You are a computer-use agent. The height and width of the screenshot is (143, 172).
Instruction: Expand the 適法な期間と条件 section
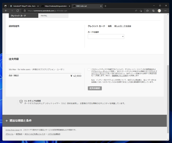point(85,121)
